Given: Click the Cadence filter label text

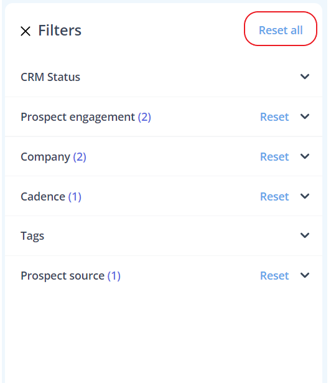Looking at the screenshot, I should tap(43, 196).
